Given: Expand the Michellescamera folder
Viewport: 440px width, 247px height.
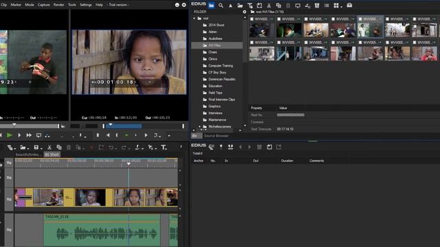Looking at the screenshot, I should (200, 126).
